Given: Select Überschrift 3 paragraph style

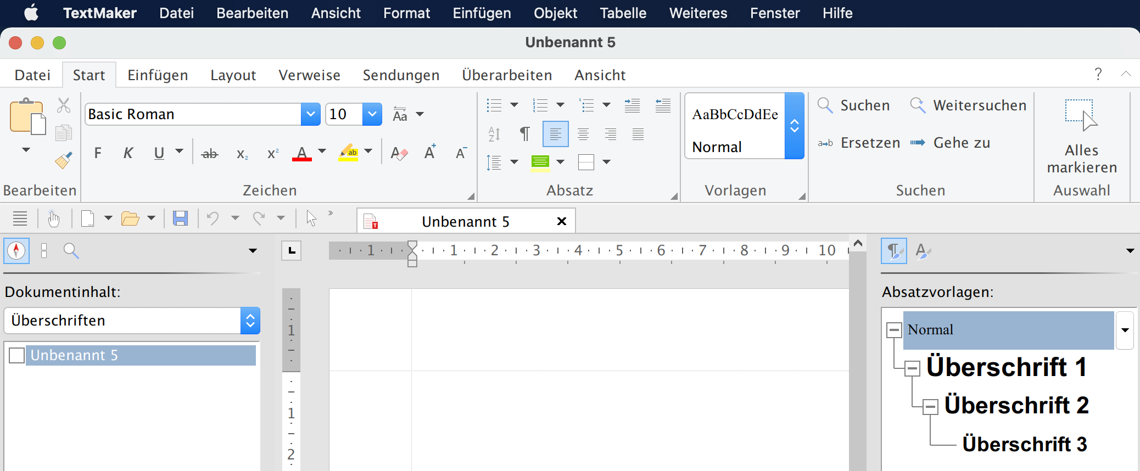Looking at the screenshot, I should click(x=1025, y=444).
